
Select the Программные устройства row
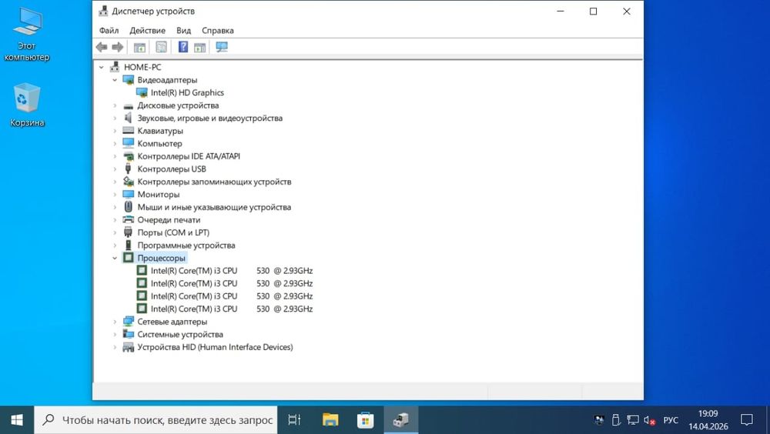tap(186, 245)
